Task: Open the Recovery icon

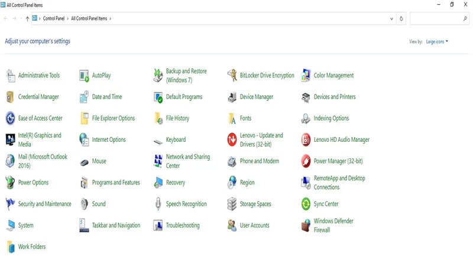Action: 158,183
